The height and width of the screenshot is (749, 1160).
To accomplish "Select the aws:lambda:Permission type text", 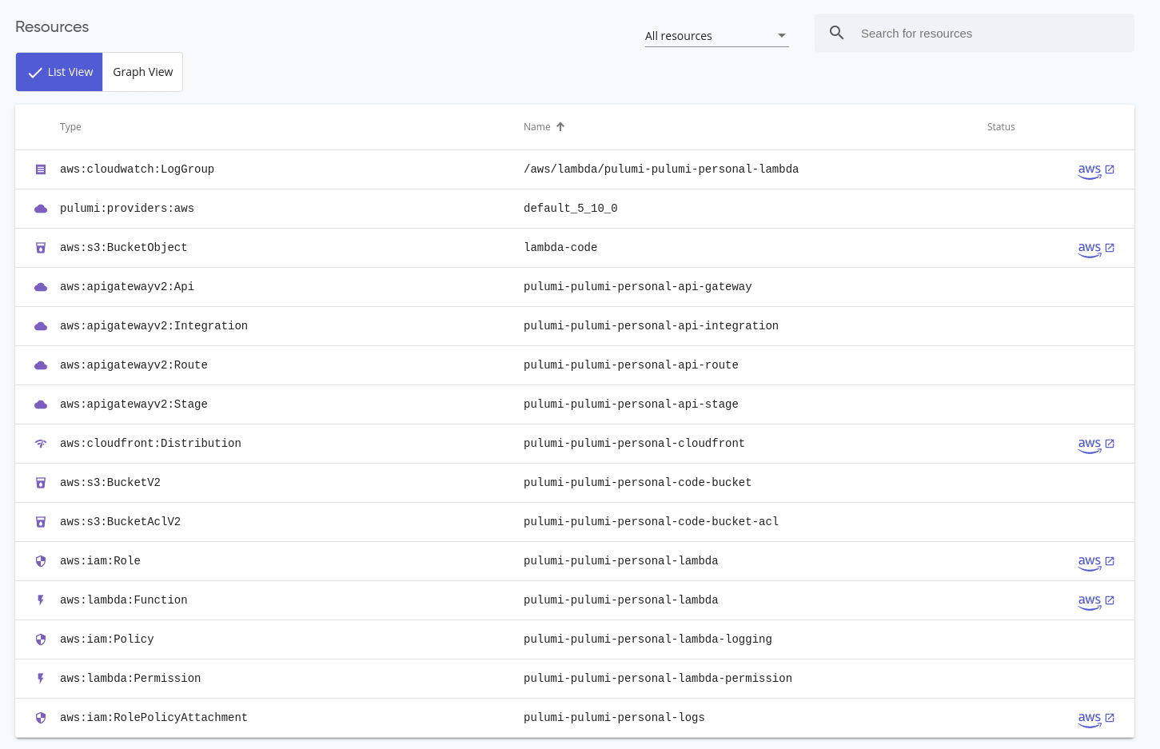I will (130, 679).
